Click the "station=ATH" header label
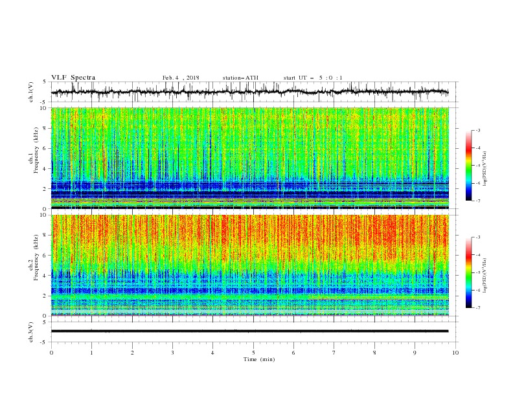This screenshot has height=396, width=513. [240, 78]
